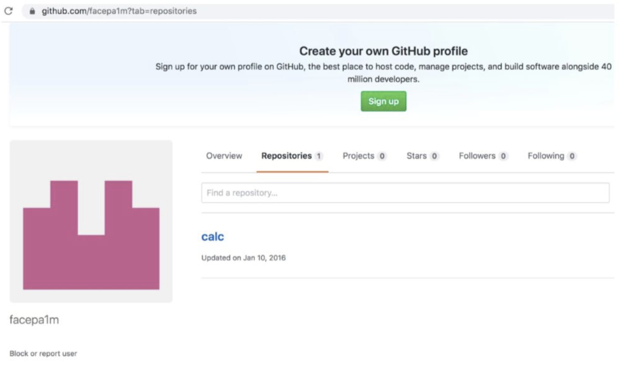631x380 pixels.
Task: Click the pink identicon profile avatar
Action: coord(91,221)
